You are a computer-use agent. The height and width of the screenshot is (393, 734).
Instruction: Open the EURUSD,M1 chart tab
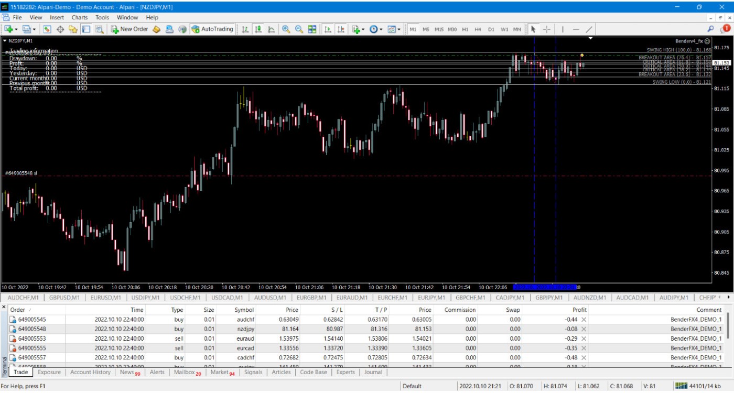(106, 298)
